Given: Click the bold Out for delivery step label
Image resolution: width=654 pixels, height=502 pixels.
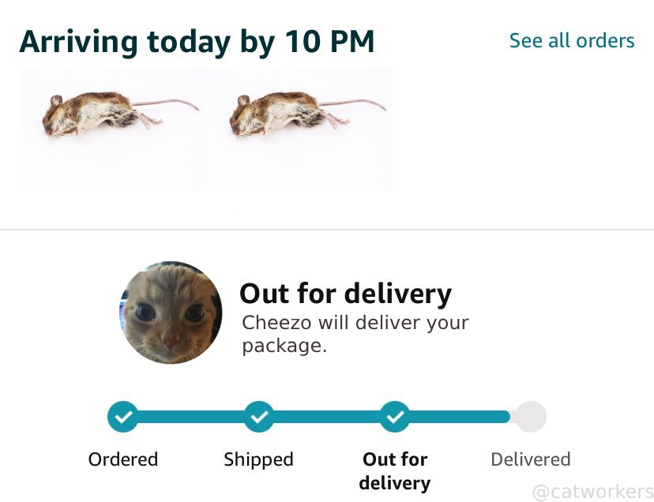Looking at the screenshot, I should click(x=395, y=470).
